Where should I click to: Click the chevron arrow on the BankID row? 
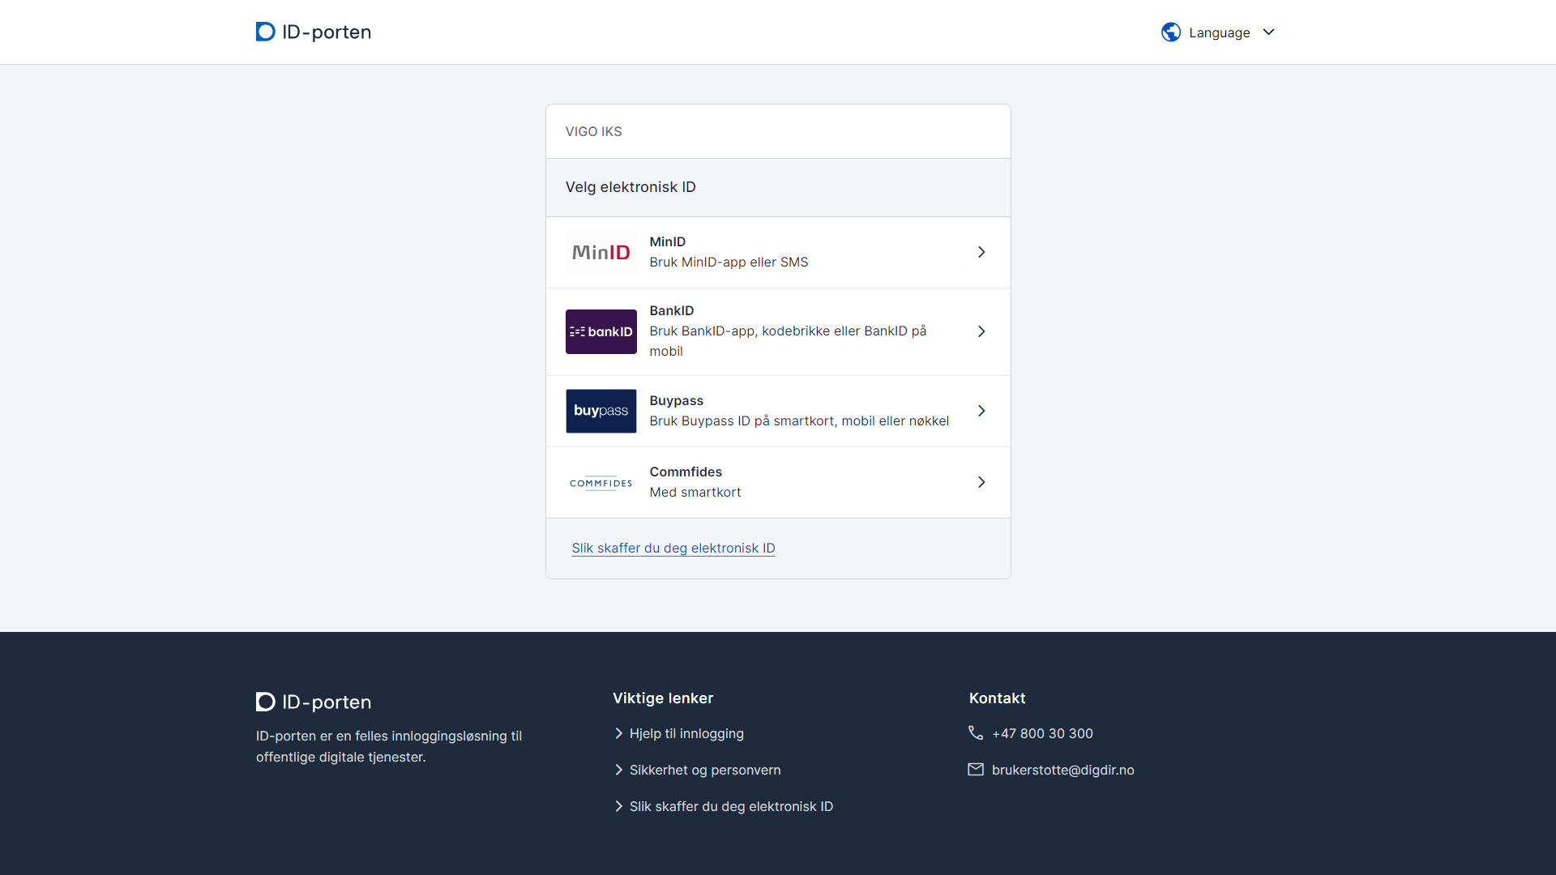pyautogui.click(x=981, y=331)
